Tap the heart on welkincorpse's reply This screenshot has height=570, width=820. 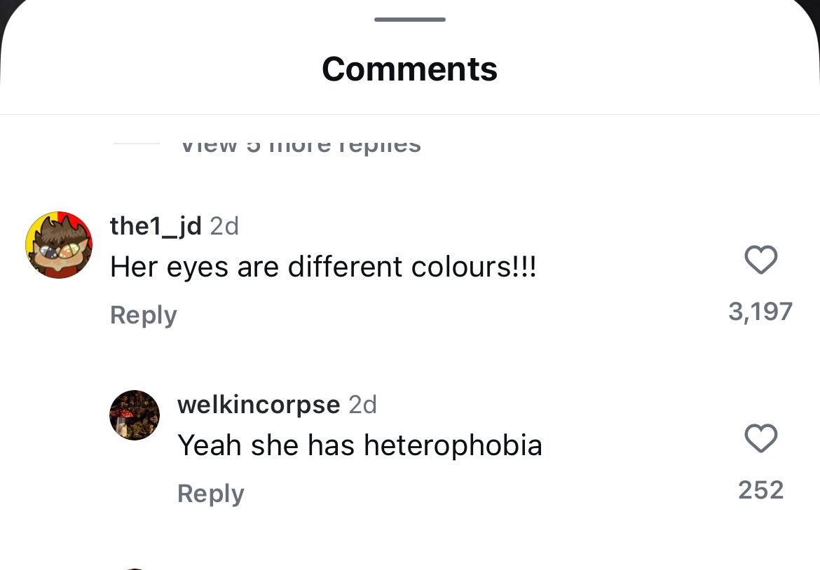pyautogui.click(x=760, y=439)
